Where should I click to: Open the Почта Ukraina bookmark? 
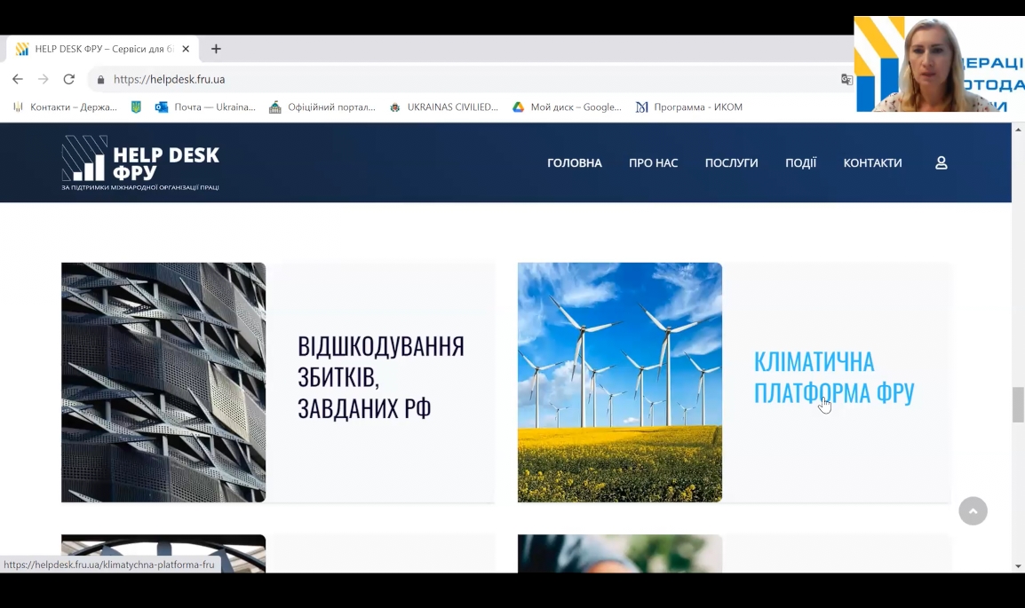[x=205, y=107]
